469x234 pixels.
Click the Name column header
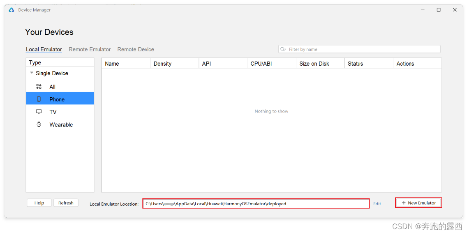pyautogui.click(x=126, y=64)
